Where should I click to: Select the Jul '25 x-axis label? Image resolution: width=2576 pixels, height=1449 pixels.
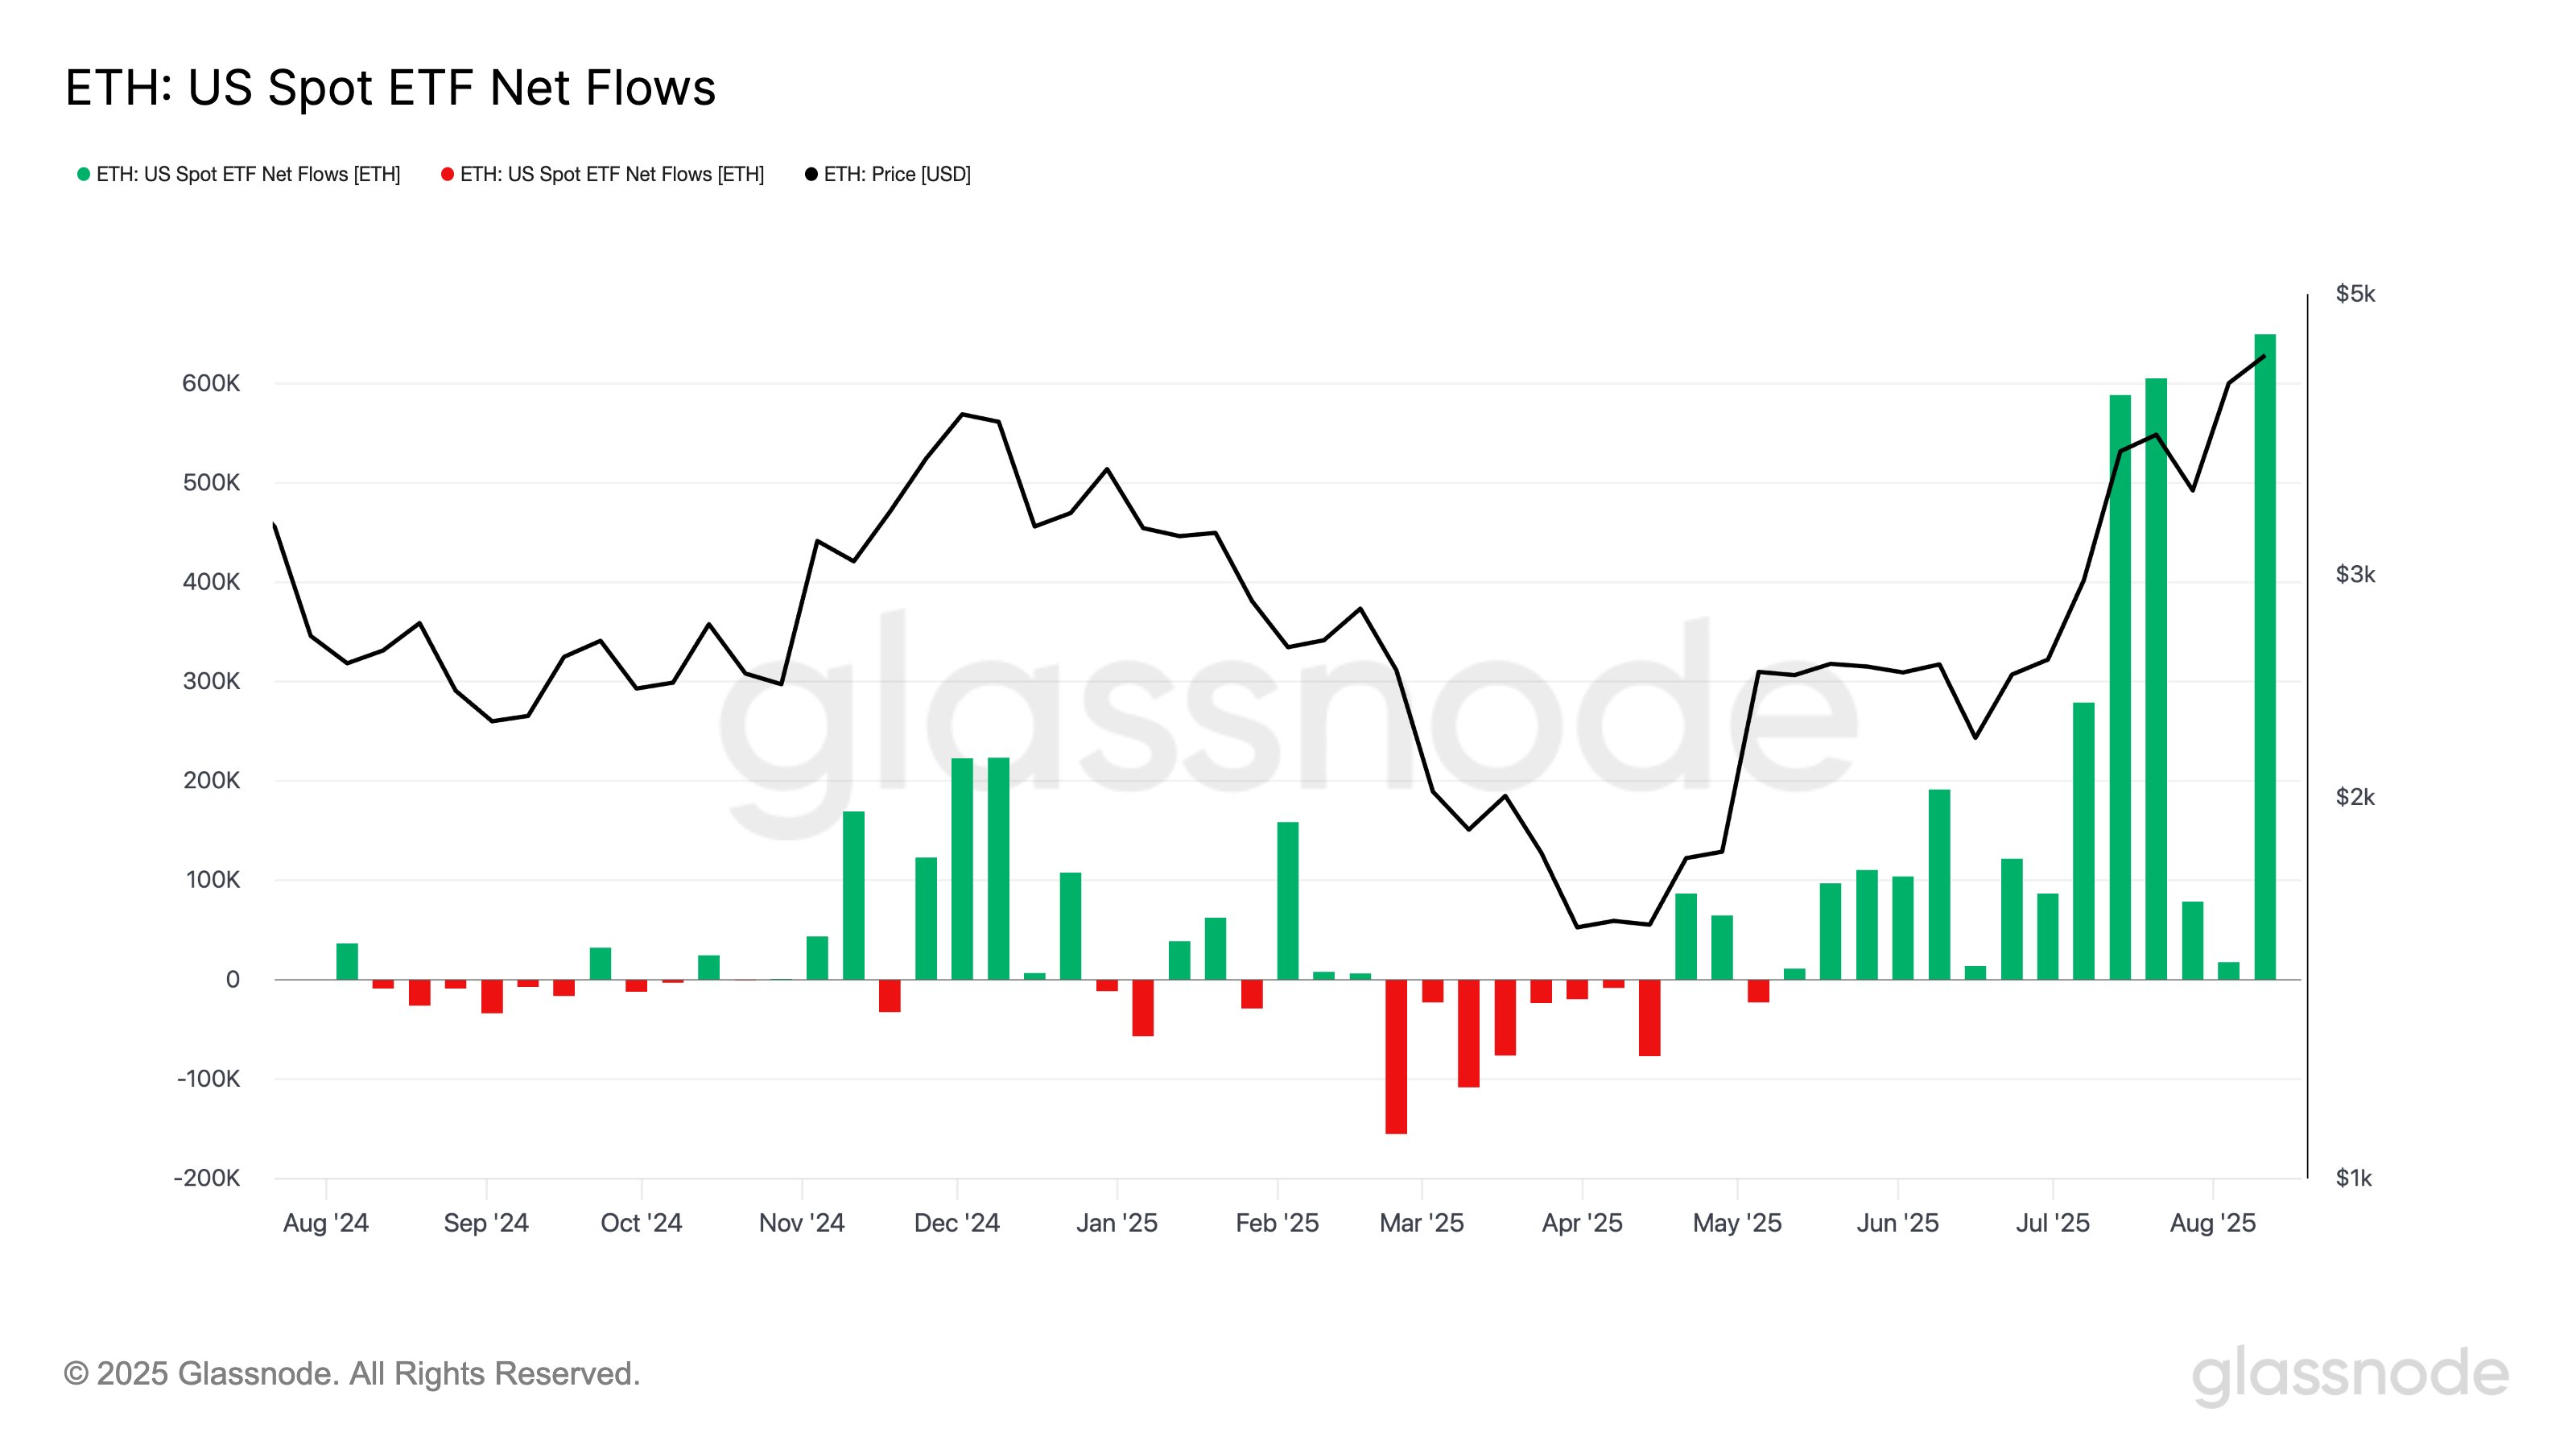[2052, 1223]
